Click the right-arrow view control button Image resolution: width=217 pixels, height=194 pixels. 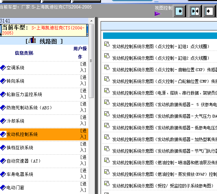180,11
